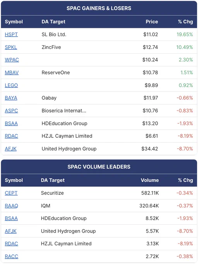Open AFJK link in Volume Leaders table
Image resolution: width=199 pixels, height=264 pixels.
[10, 231]
